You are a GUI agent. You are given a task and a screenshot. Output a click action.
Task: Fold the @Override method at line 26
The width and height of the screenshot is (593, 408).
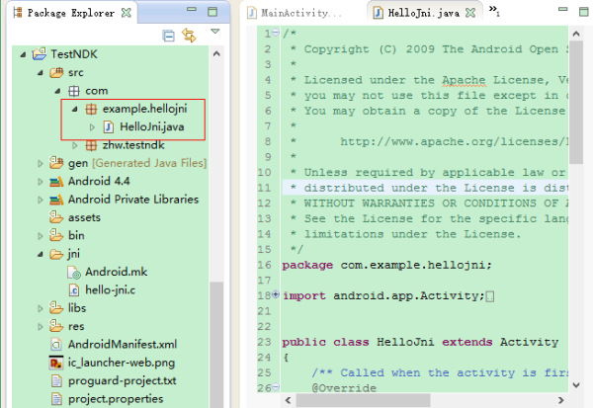276,386
